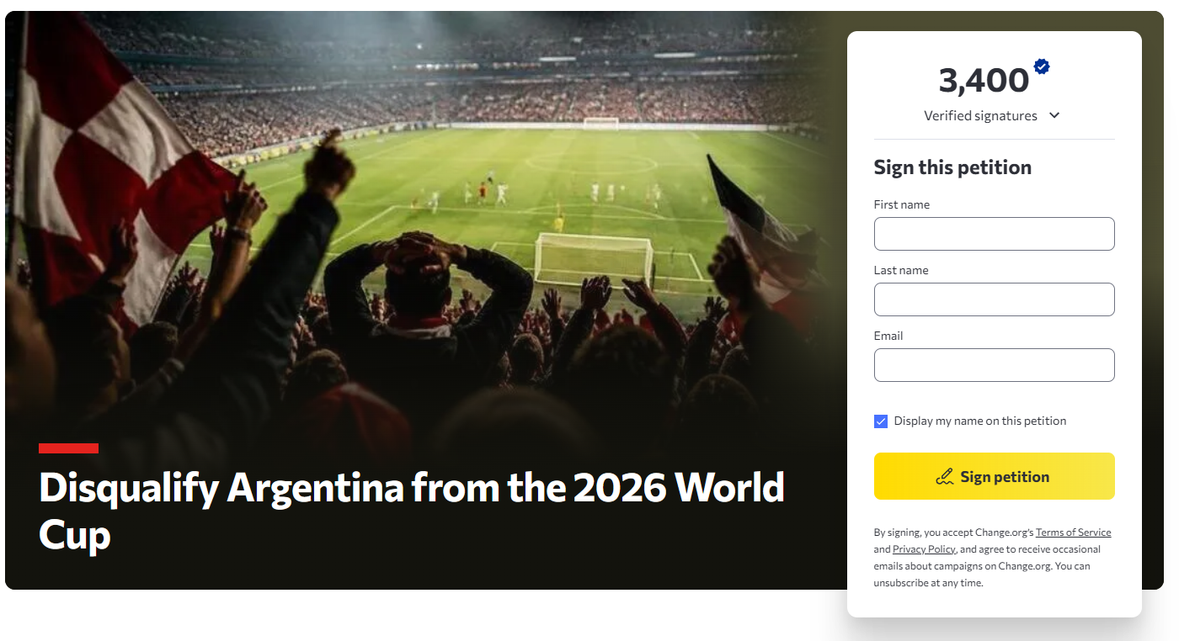This screenshot has height=641, width=1195.
Task: Focus the Email text field
Action: click(x=995, y=365)
